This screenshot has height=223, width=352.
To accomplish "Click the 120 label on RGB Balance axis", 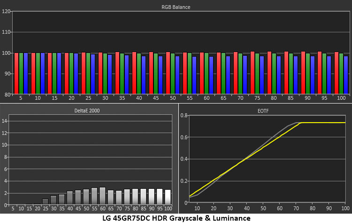I will [x=6, y=11].
